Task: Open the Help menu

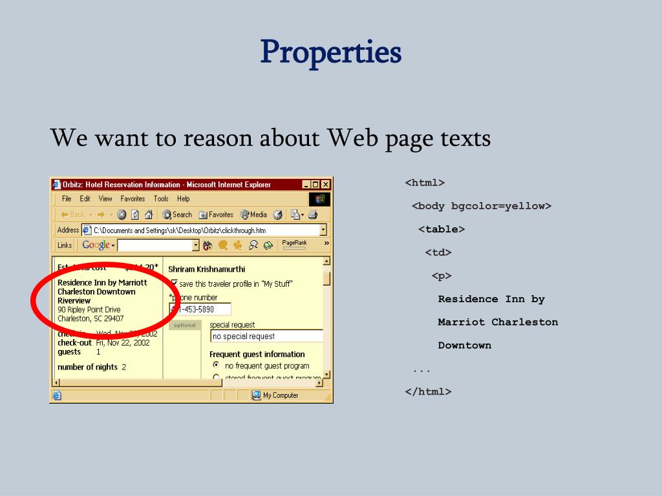Action: 183,199
